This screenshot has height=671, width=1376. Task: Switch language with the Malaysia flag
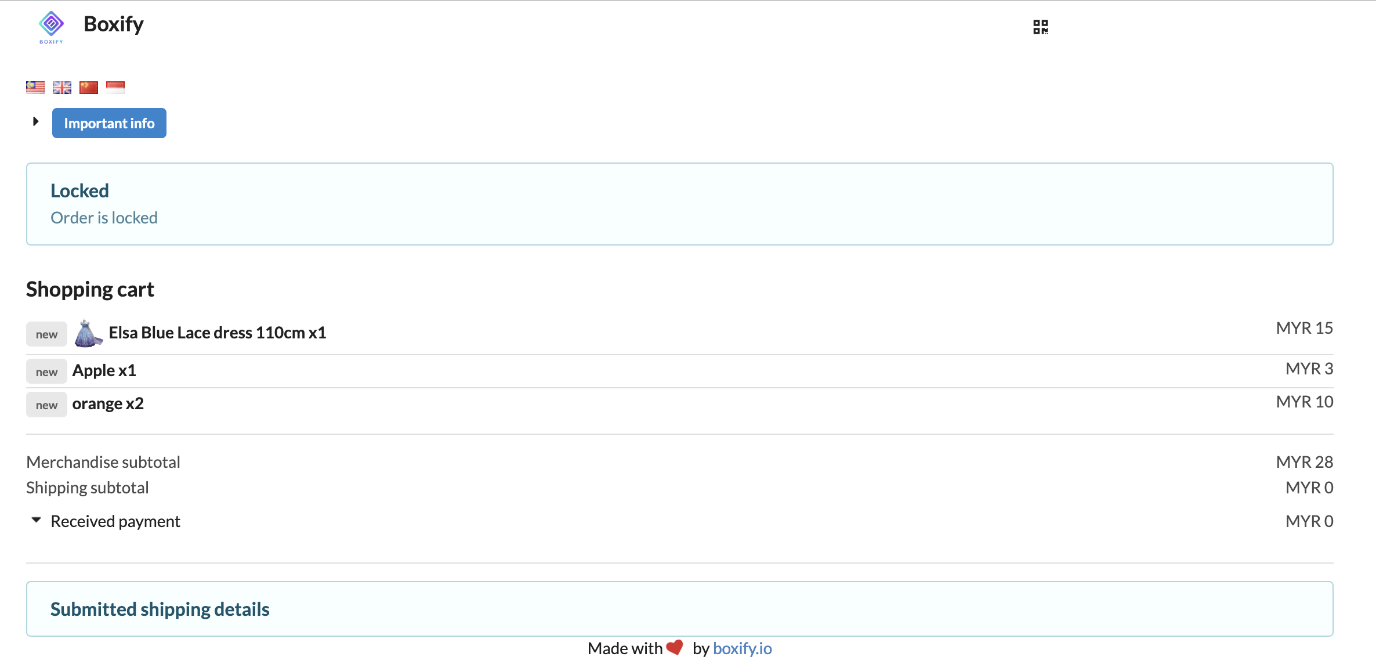point(35,88)
